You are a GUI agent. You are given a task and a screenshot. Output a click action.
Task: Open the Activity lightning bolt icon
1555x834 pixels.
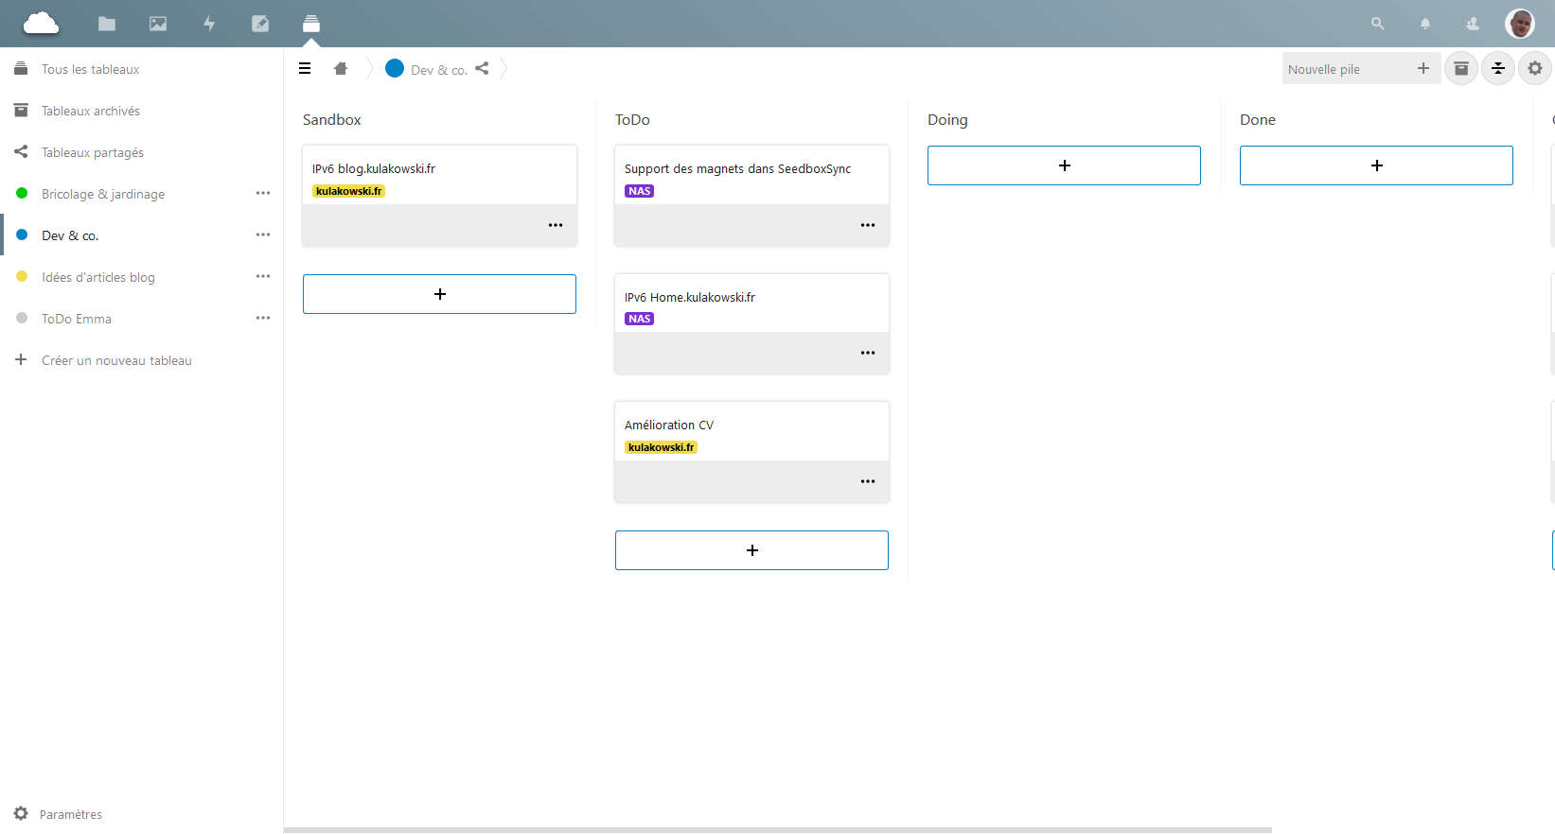tap(209, 24)
